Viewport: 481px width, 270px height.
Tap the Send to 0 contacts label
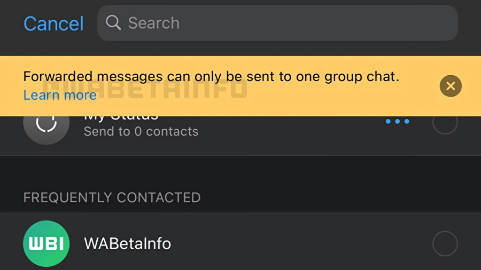point(141,131)
